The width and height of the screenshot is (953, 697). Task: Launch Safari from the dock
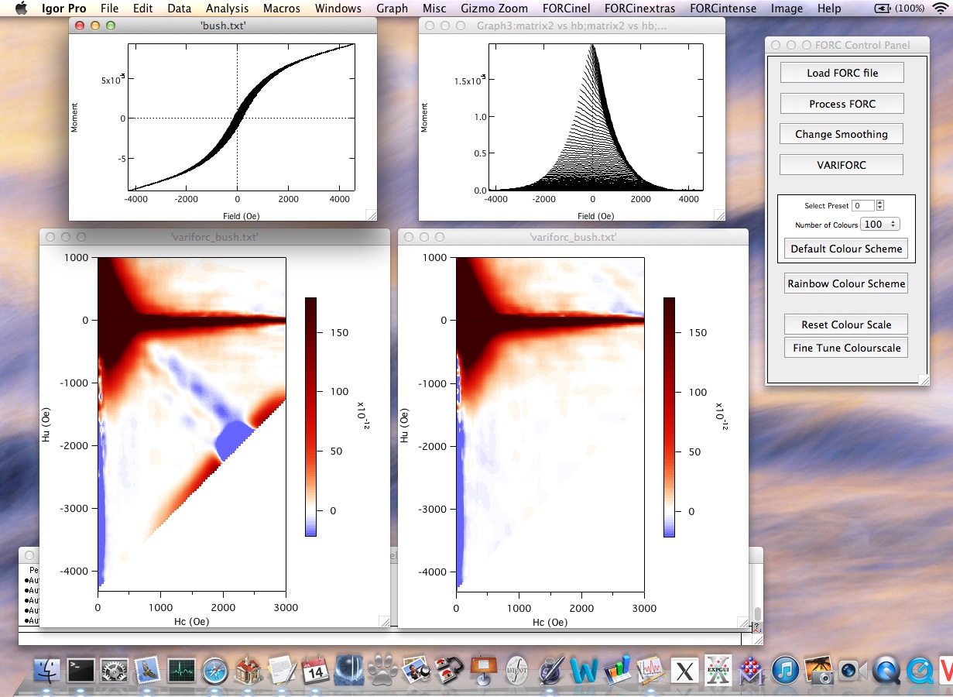point(216,671)
